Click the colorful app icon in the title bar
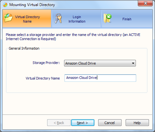The height and width of the screenshot is (132, 155). pos(5,5)
